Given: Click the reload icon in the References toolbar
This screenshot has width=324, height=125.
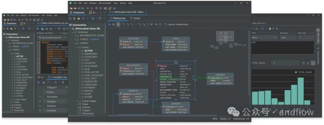Looking at the screenshot, I should pos(109,24).
